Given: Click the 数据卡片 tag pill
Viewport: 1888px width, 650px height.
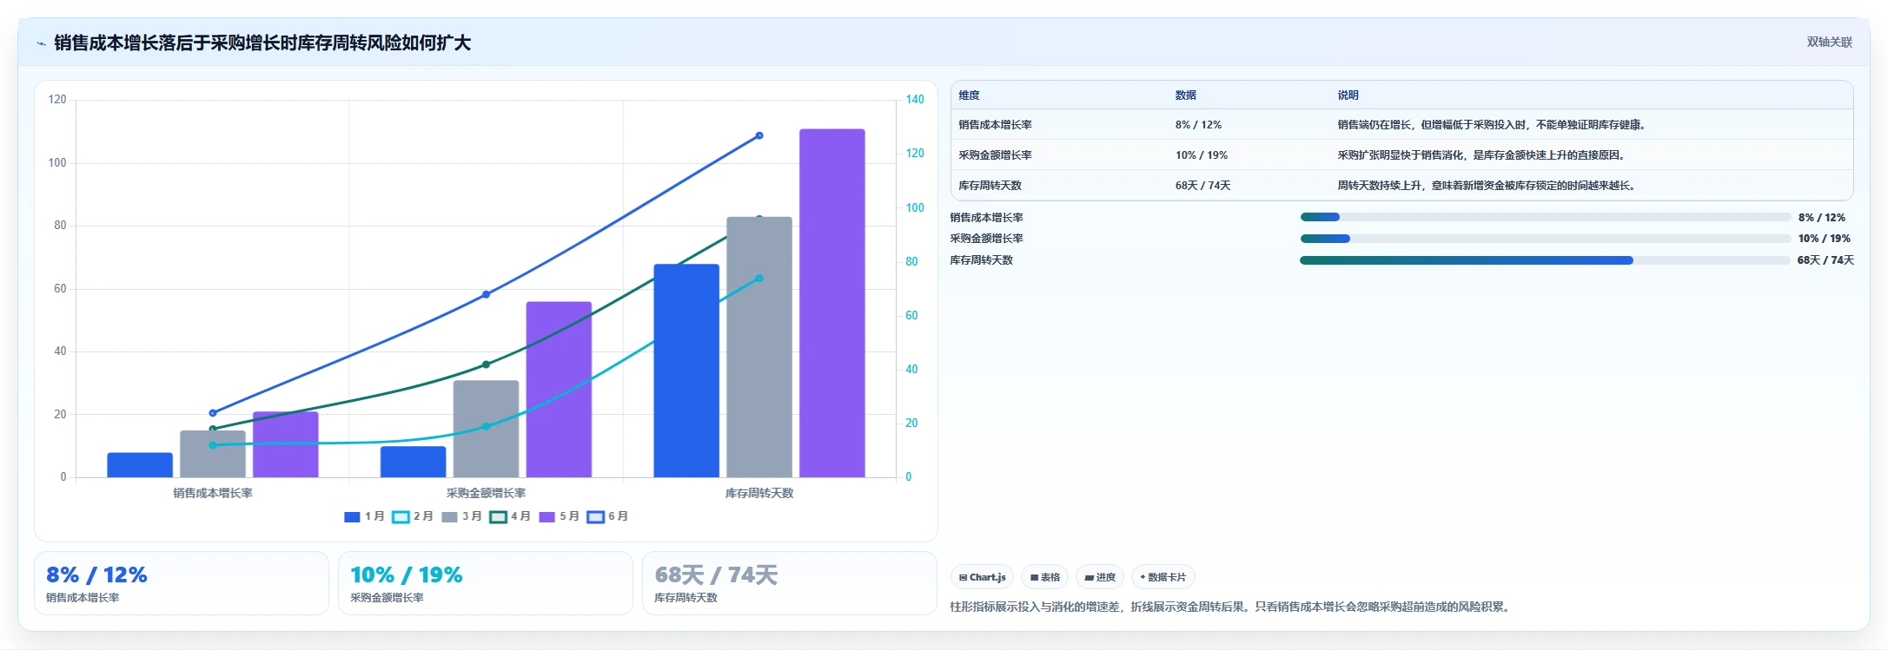Looking at the screenshot, I should click(x=1163, y=577).
